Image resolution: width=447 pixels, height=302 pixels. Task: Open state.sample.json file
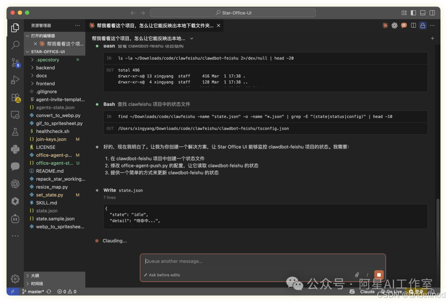[x=55, y=219]
